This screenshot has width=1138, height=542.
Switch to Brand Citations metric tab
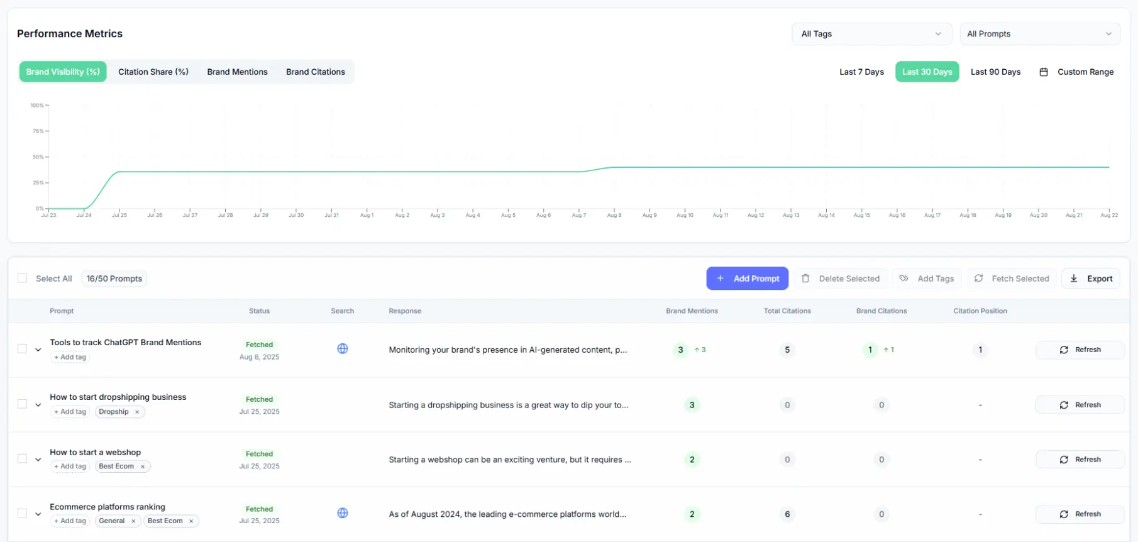click(316, 72)
